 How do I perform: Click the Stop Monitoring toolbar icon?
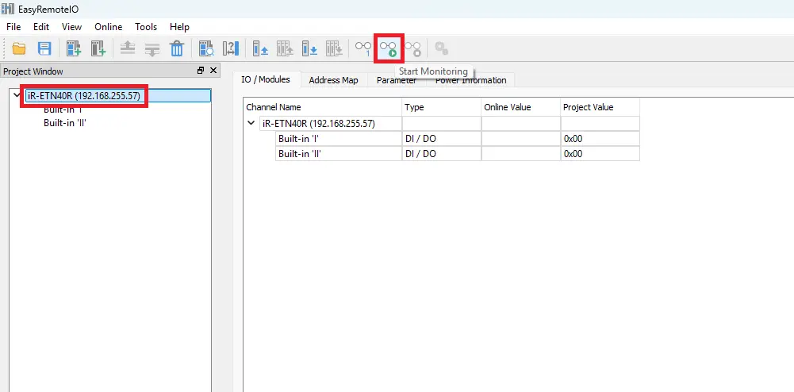(413, 48)
